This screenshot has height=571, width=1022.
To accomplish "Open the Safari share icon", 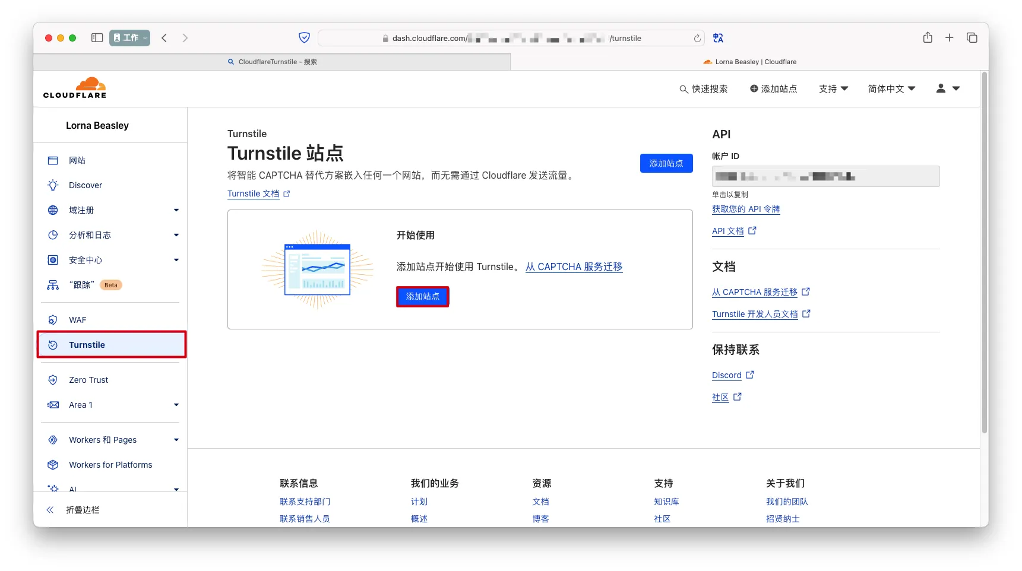I will pyautogui.click(x=928, y=37).
